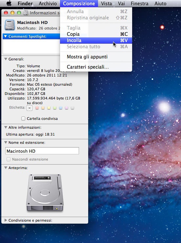Collapse the Anteprima section
Image resolution: width=181 pixels, height=243 pixels.
pyautogui.click(x=6, y=168)
